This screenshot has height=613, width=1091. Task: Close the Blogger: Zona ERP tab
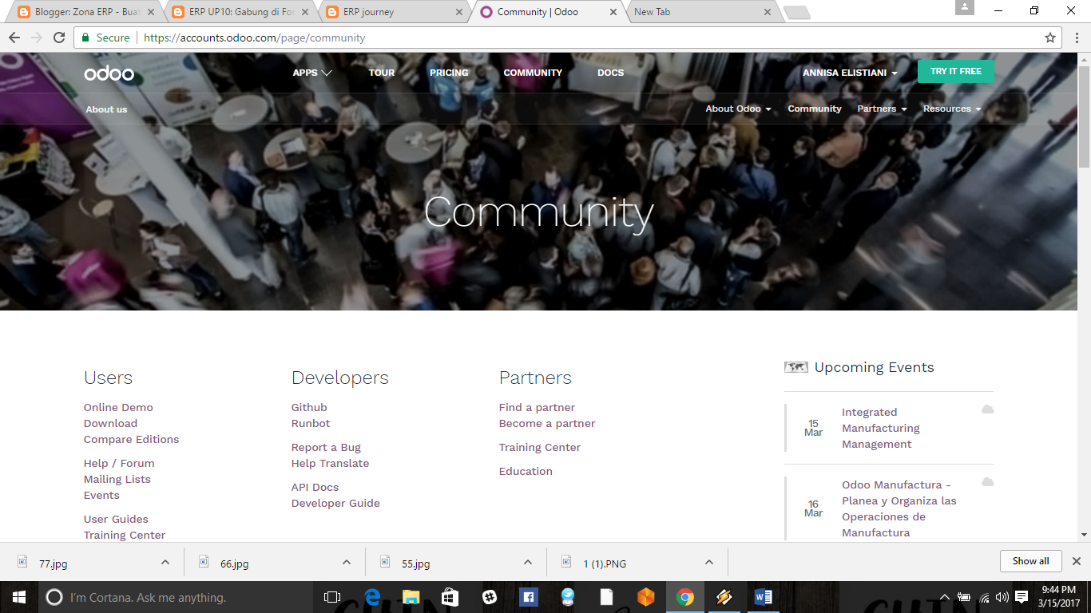pyautogui.click(x=151, y=12)
